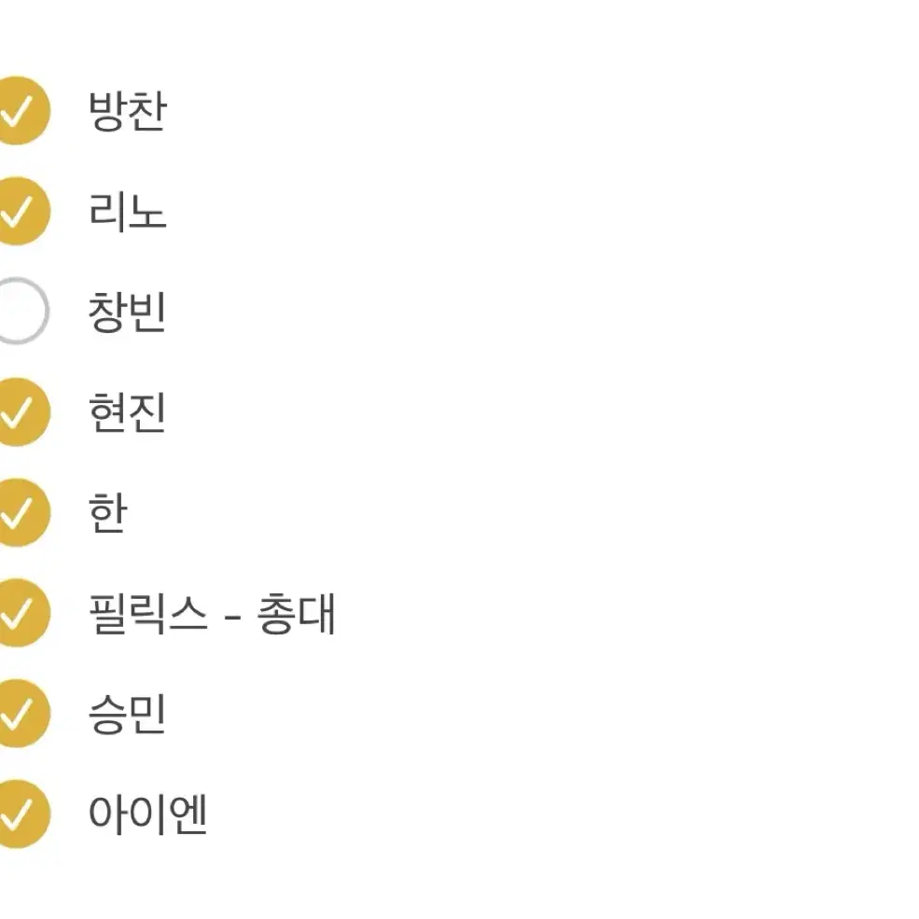Viewport: 919px width, 919px height.
Task: Tap the 승민 name label
Action: (x=127, y=715)
